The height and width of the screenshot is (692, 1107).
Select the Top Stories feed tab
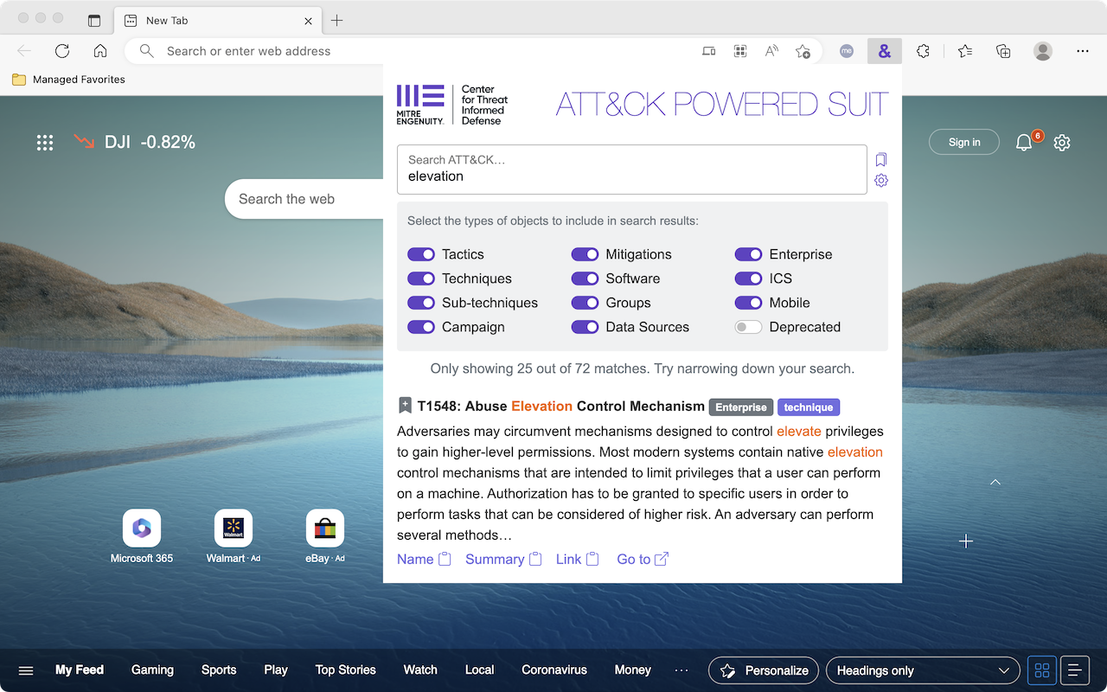[x=346, y=670]
